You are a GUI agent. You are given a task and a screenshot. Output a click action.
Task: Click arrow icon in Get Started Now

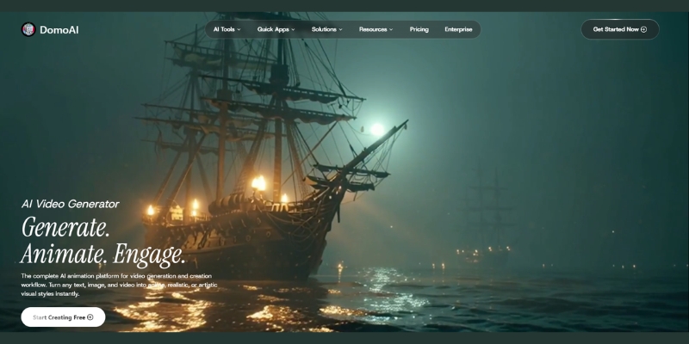tap(643, 29)
